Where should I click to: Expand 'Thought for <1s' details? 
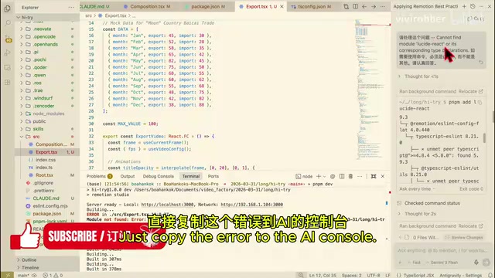coord(421,76)
